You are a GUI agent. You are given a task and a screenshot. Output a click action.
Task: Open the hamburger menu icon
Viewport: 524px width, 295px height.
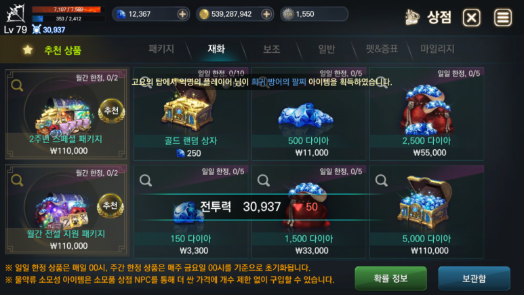pyautogui.click(x=503, y=18)
